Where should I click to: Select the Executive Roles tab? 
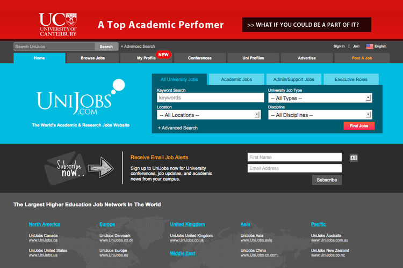tap(351, 79)
